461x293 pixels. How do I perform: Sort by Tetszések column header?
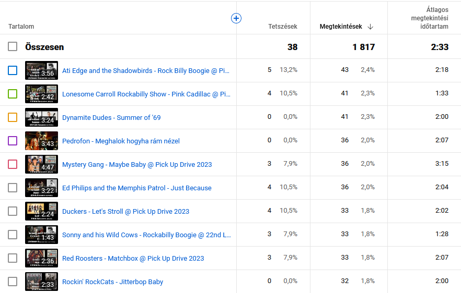pos(282,27)
